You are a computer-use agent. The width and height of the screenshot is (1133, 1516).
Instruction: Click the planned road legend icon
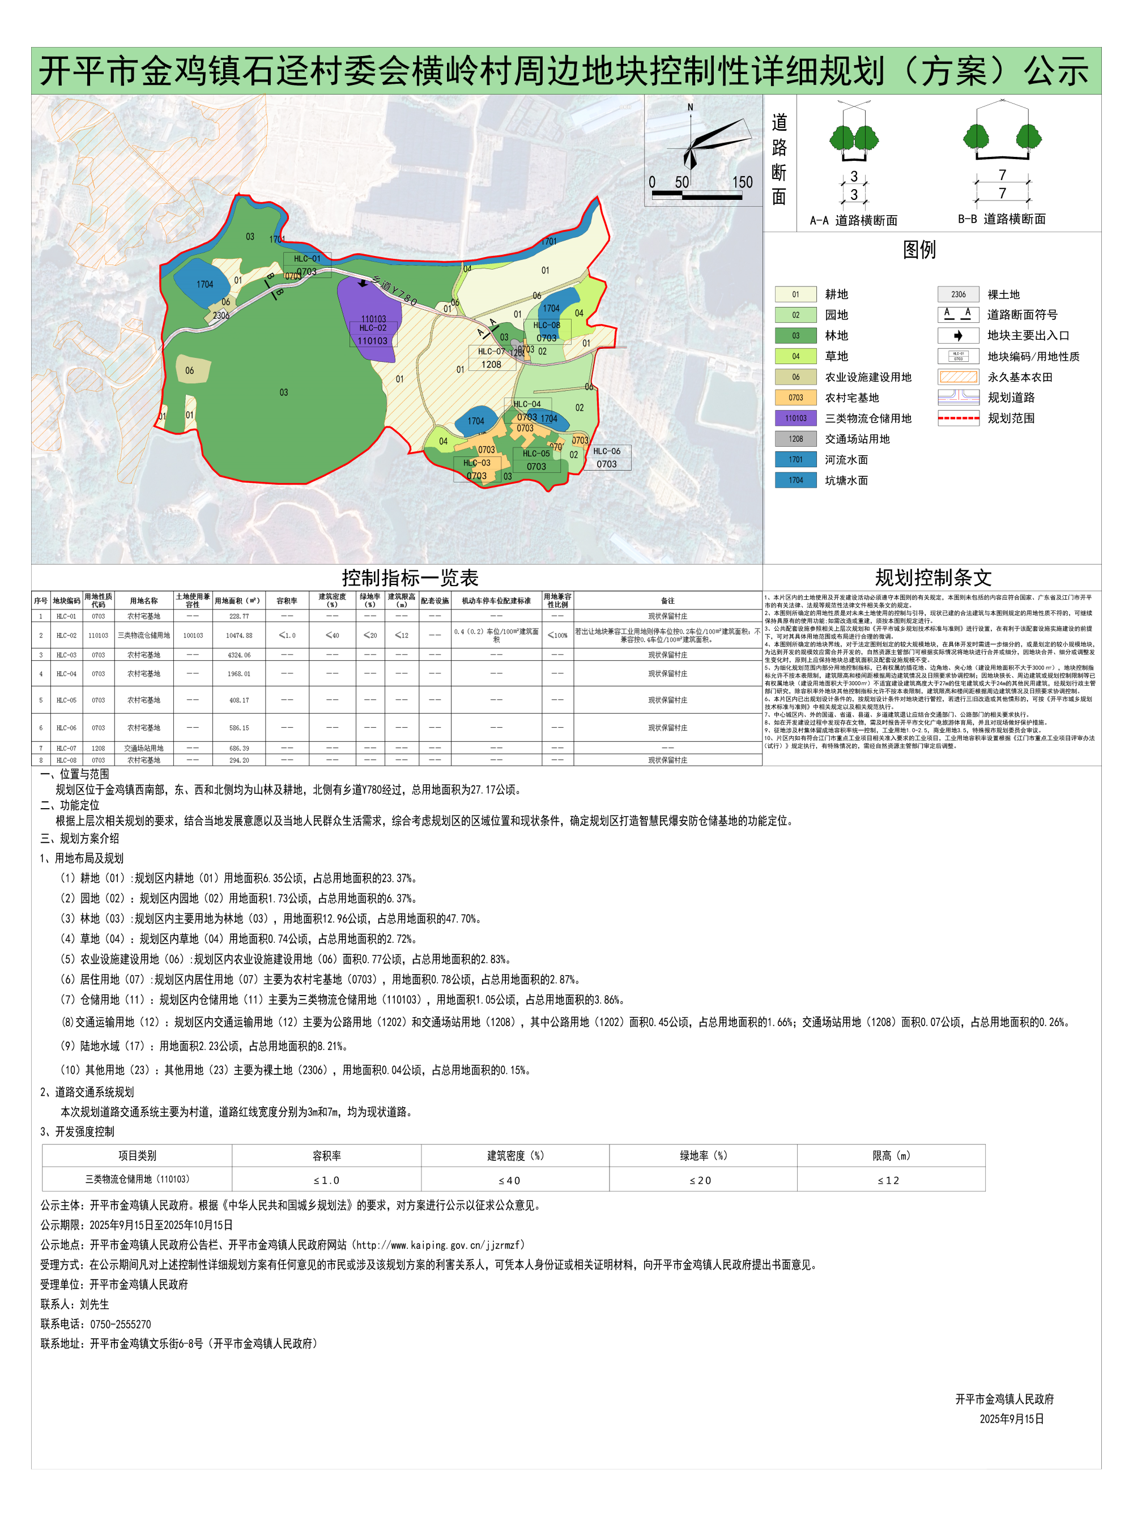pyautogui.click(x=958, y=398)
